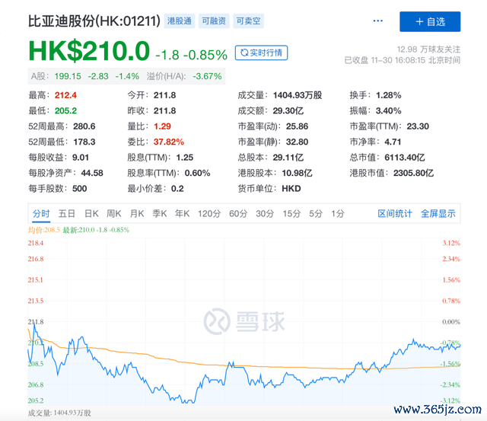Click the 总股本 value 29.11亿

(288, 158)
